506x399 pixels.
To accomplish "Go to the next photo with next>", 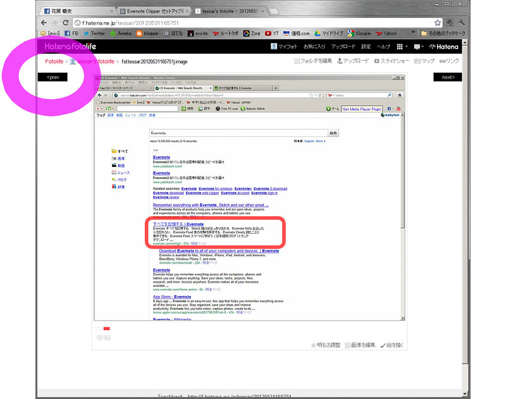I will click(448, 77).
